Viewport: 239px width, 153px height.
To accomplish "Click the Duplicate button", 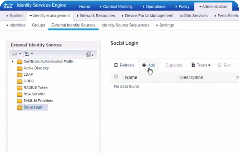I will point(174,65).
